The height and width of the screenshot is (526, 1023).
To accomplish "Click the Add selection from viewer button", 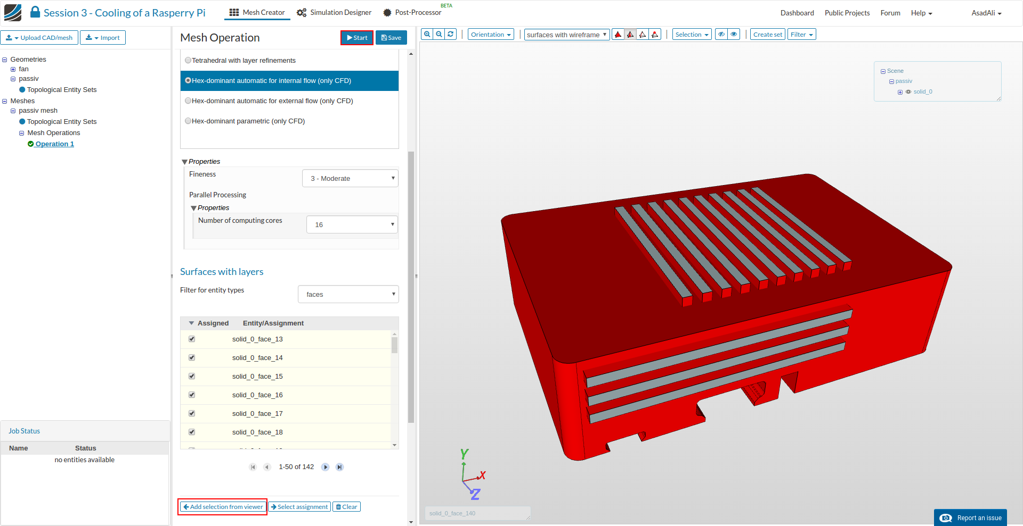I will [x=223, y=507].
